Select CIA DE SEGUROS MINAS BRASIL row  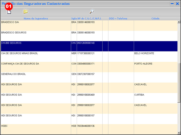(x=35, y=53)
